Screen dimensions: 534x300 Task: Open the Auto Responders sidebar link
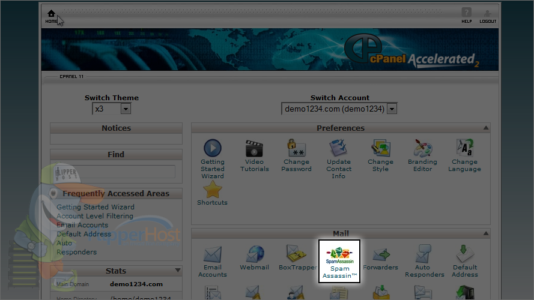77,247
